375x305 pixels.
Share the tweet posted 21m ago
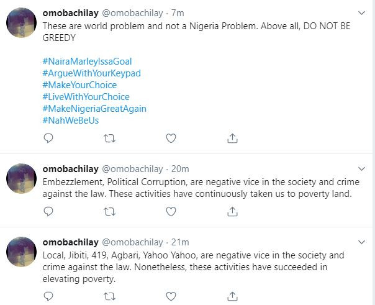pos(232,297)
